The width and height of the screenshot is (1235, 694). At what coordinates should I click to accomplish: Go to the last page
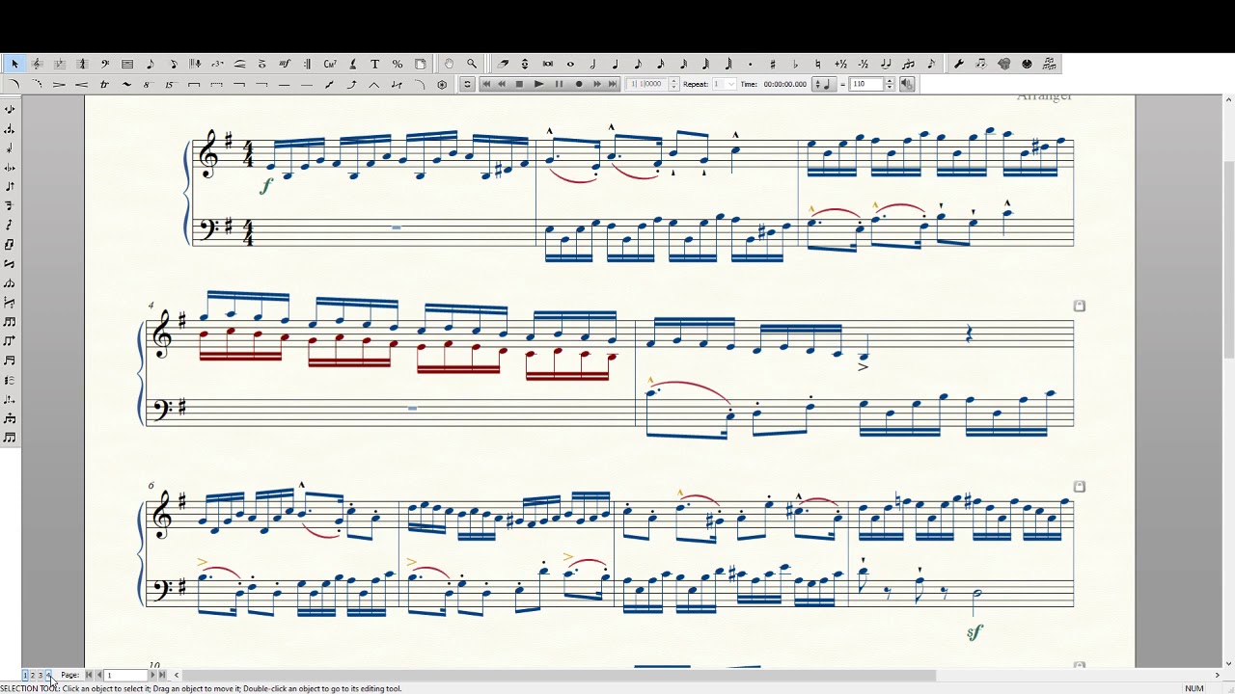point(162,675)
